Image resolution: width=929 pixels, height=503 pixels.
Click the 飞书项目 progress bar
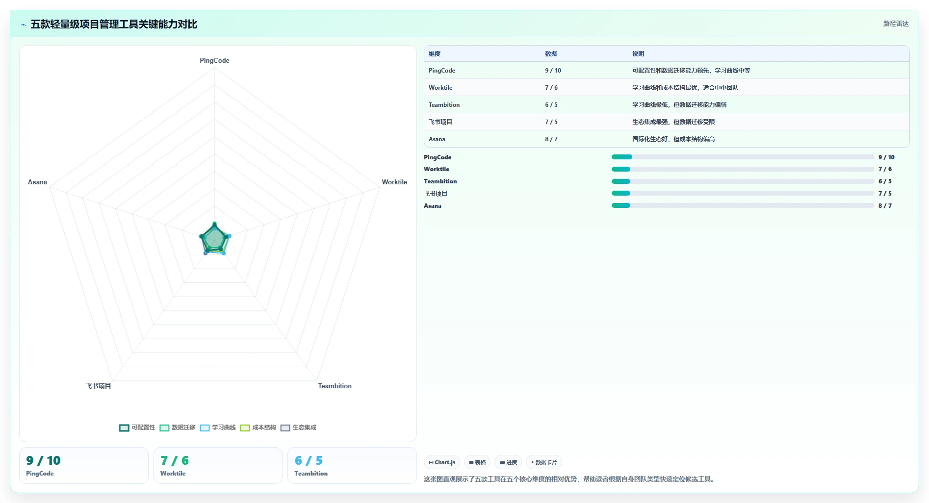[743, 193]
